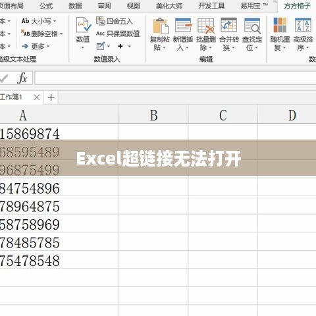The width and height of the screenshot is (316, 316).
Task: Select the 方方格子 tab
Action: pyautogui.click(x=297, y=6)
